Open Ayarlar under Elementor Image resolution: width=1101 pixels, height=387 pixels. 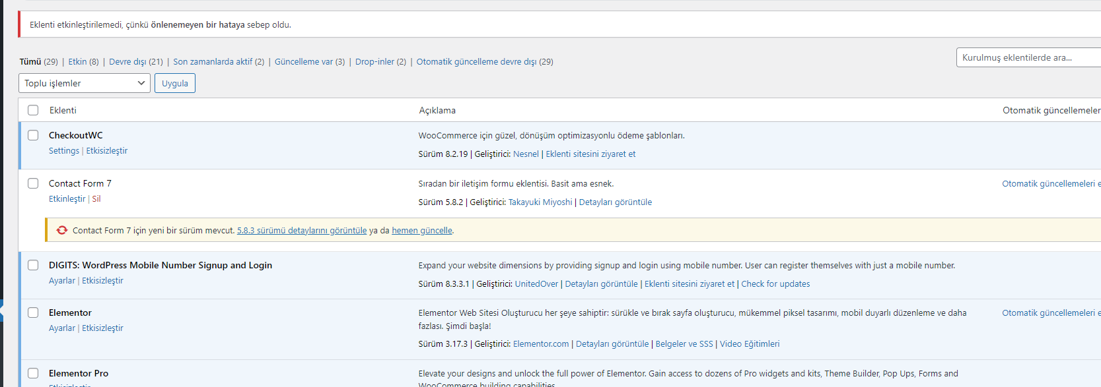pyautogui.click(x=62, y=328)
